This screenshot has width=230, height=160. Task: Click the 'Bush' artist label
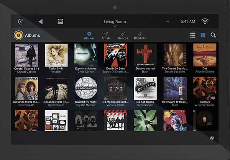click(145, 72)
